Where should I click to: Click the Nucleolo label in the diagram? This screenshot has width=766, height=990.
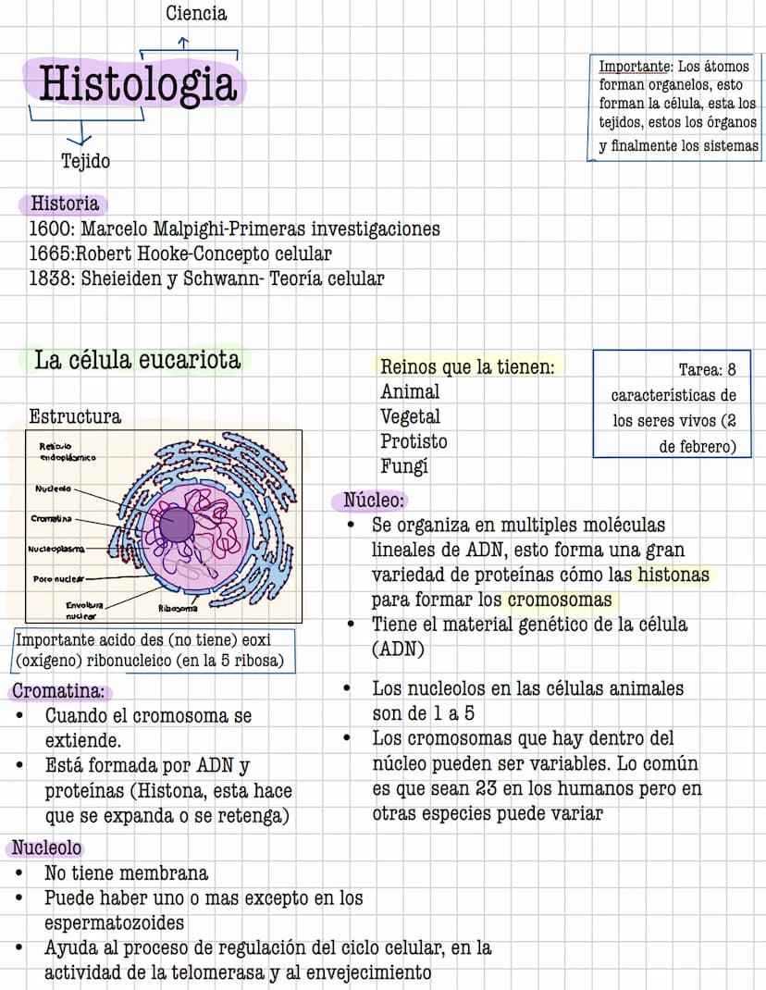53,489
